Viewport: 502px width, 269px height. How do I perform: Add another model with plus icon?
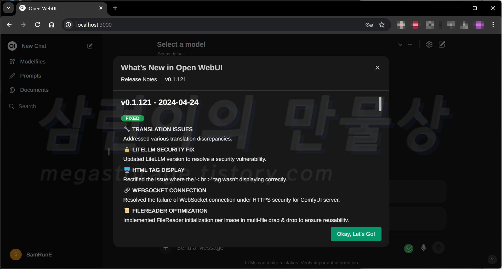410,45
